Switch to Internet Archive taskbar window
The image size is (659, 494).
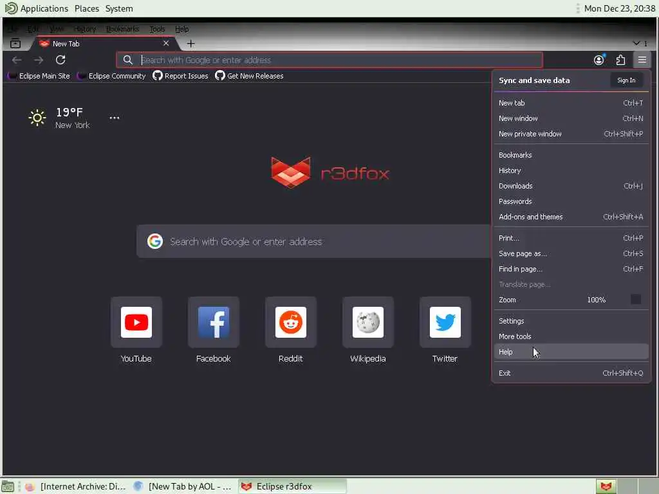[76, 486]
